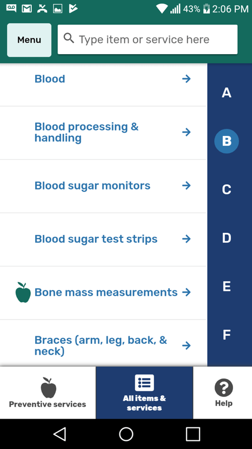Select highlighted letter B in index
252x449 pixels.
227,141
